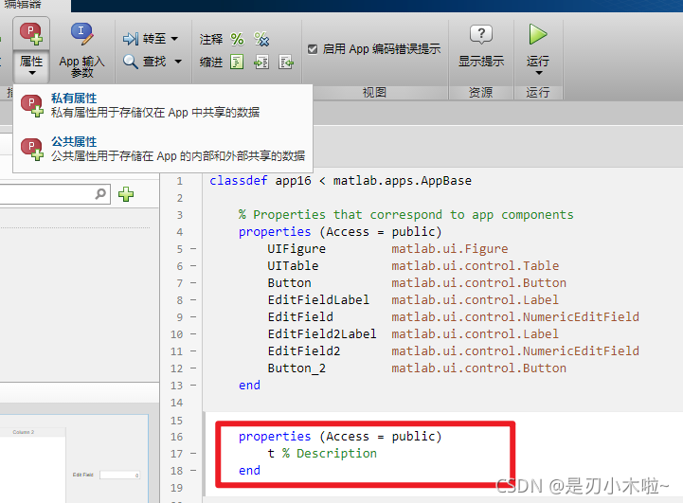Click the classdef app16 code line
This screenshot has width=683, height=503.
pos(340,181)
